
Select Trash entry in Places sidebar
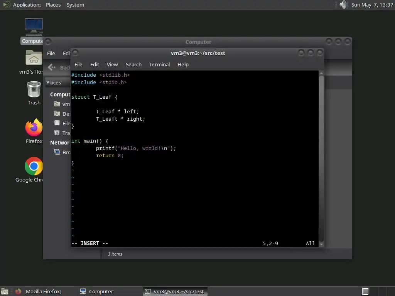click(62, 133)
